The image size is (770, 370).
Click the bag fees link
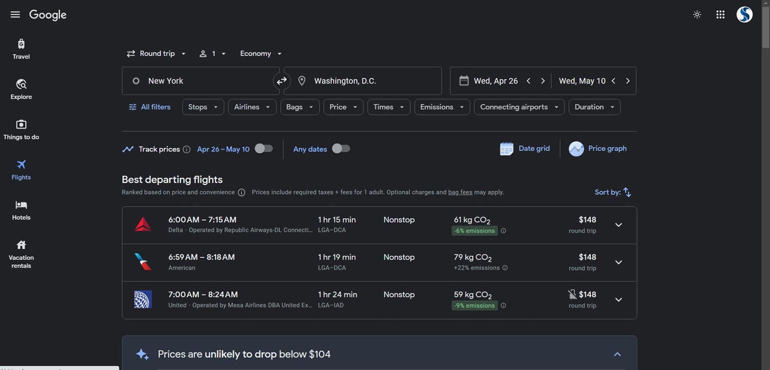pos(460,192)
